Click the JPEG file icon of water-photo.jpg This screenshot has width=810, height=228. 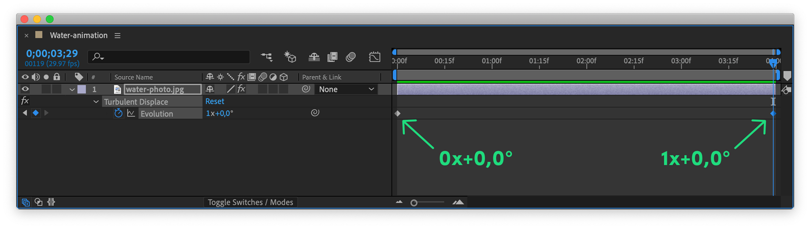117,89
